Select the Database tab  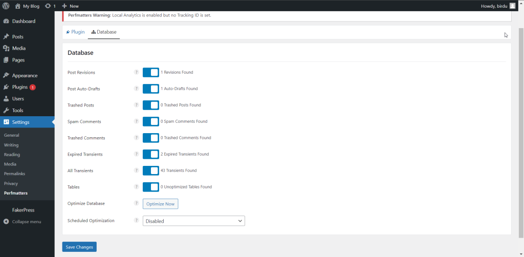coord(104,32)
